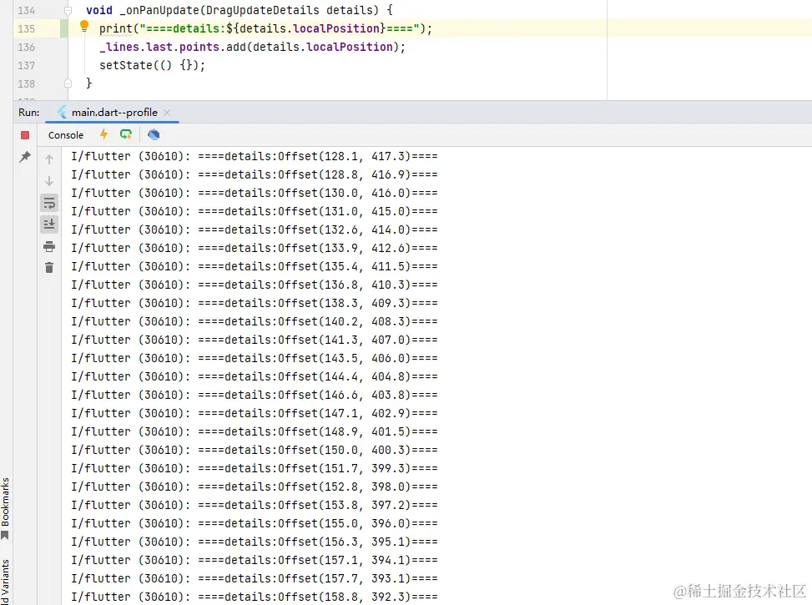812x605 pixels.
Task: Toggle scroll to end of console
Action: 49,224
